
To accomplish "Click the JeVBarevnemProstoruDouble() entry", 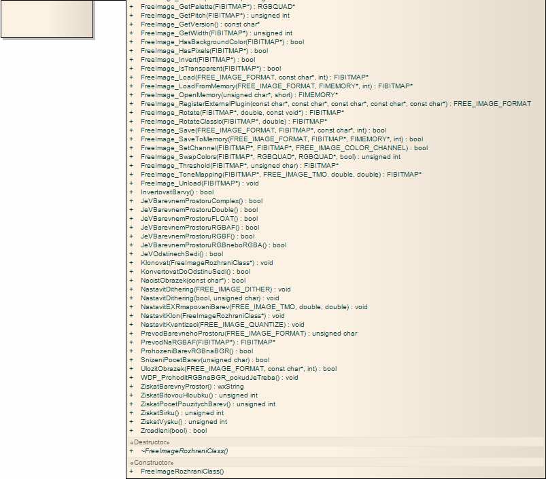I will click(199, 210).
